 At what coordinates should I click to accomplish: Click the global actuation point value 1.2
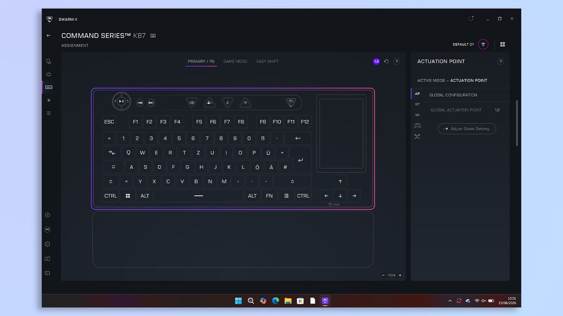[x=497, y=110]
